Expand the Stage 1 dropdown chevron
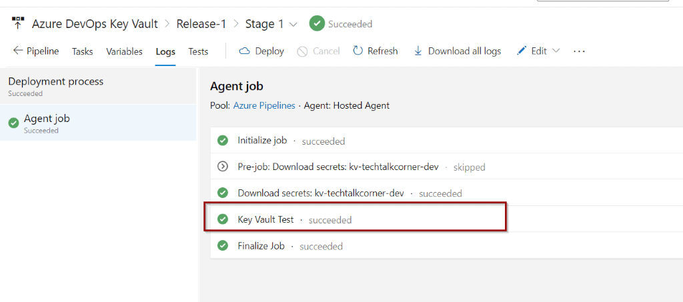Viewport: 683px width, 302px height. tap(293, 25)
